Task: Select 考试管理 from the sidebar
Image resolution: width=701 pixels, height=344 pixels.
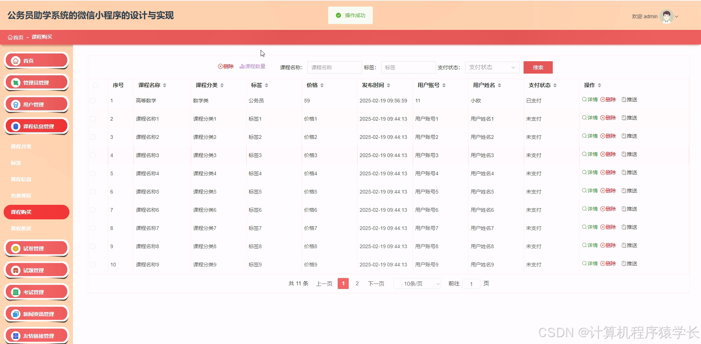Action: point(36,292)
